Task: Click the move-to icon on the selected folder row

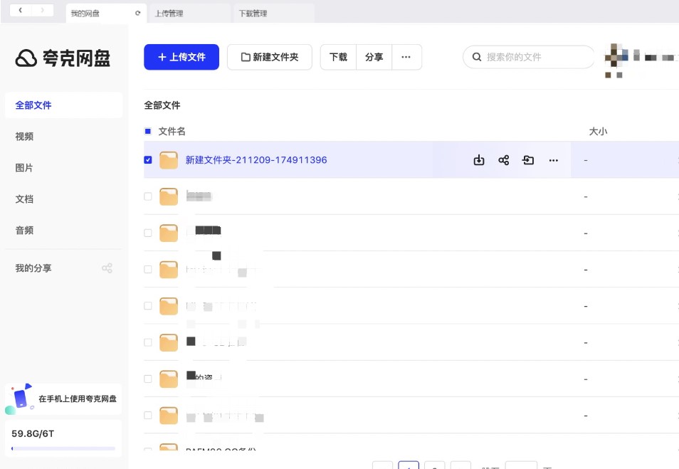Action: [528, 160]
